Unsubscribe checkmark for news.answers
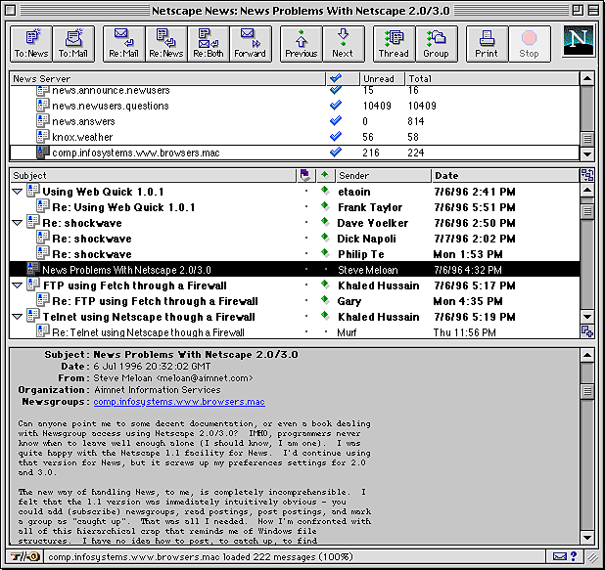605x570 pixels. click(x=336, y=122)
